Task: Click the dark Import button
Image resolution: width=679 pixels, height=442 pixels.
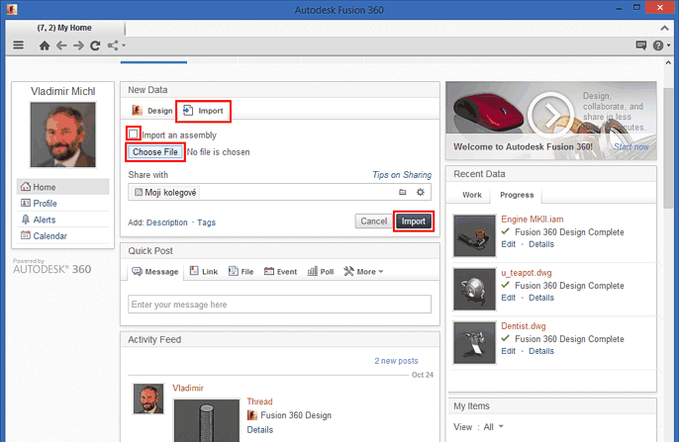Action: click(x=413, y=221)
